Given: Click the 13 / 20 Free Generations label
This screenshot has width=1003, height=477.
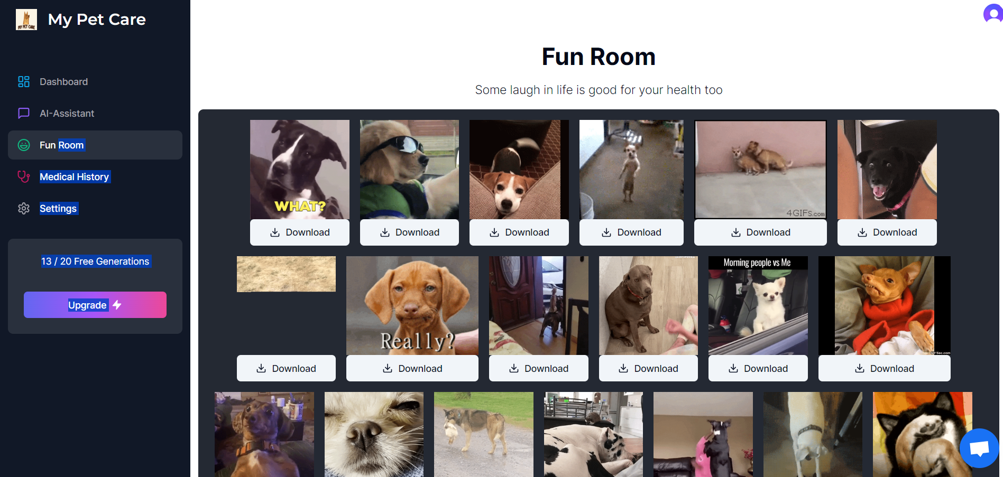Looking at the screenshot, I should [95, 261].
